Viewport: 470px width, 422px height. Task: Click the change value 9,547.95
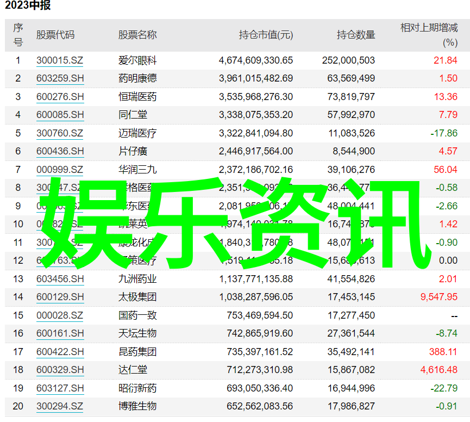pyautogui.click(x=439, y=297)
